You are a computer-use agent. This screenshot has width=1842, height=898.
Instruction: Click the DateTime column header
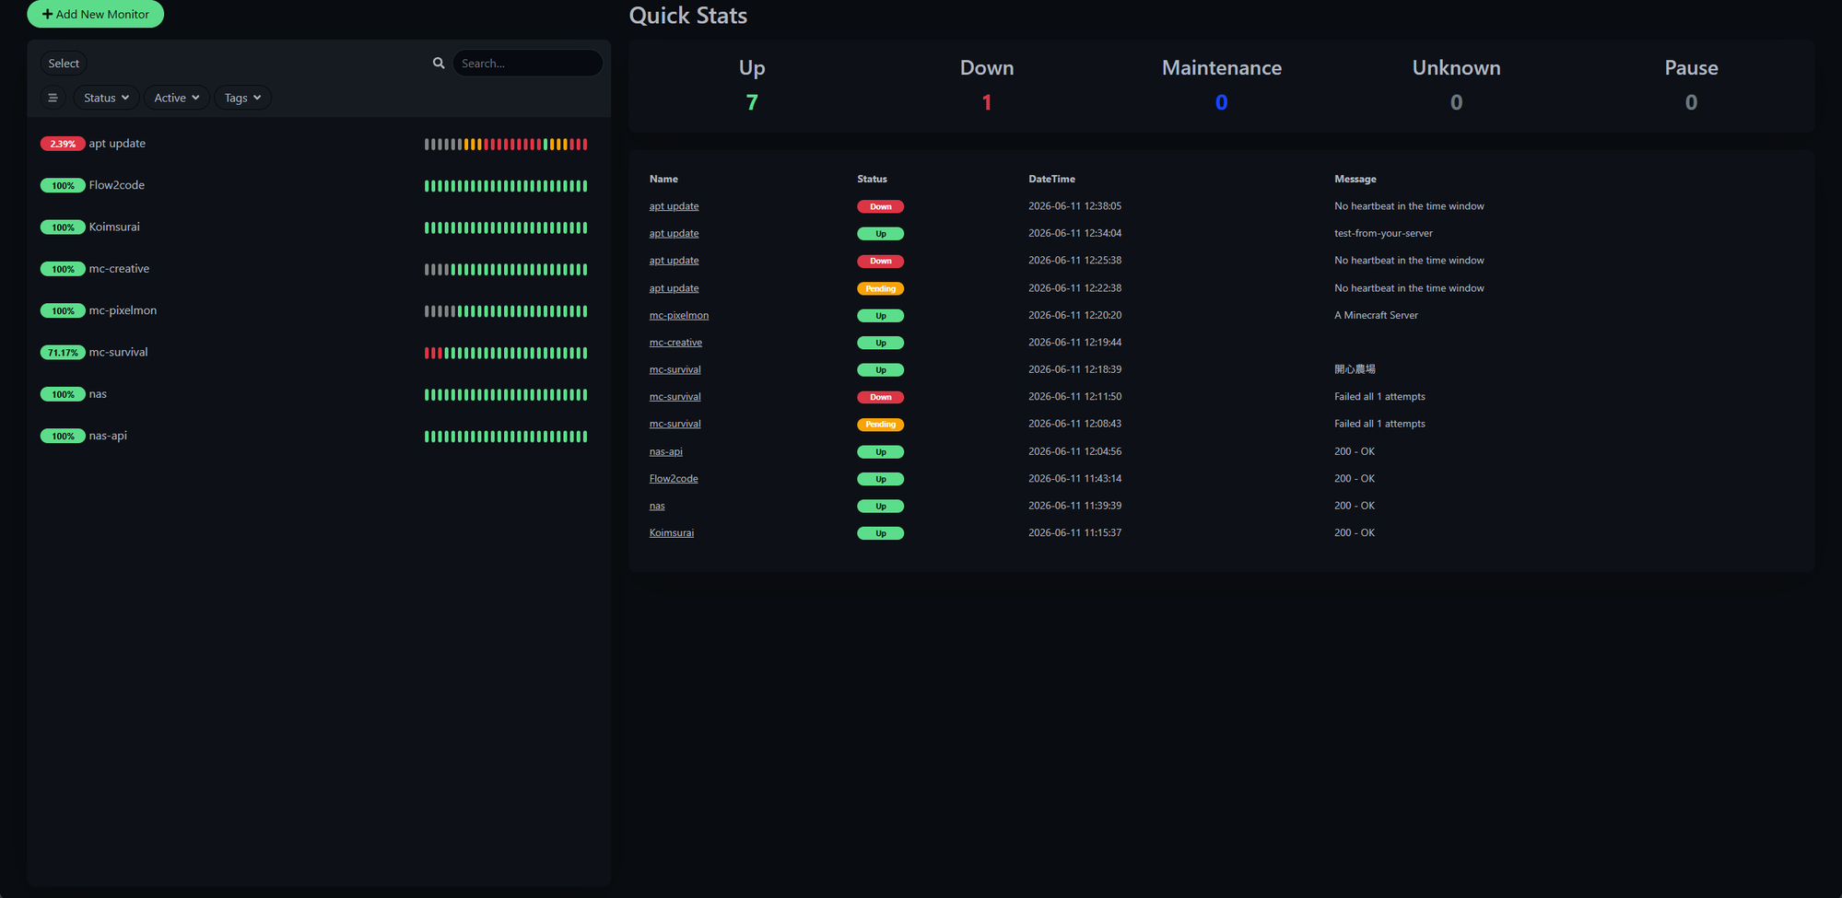pyautogui.click(x=1051, y=179)
